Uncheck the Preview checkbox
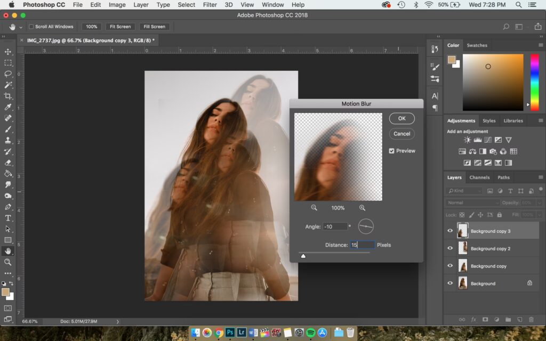 coord(392,151)
